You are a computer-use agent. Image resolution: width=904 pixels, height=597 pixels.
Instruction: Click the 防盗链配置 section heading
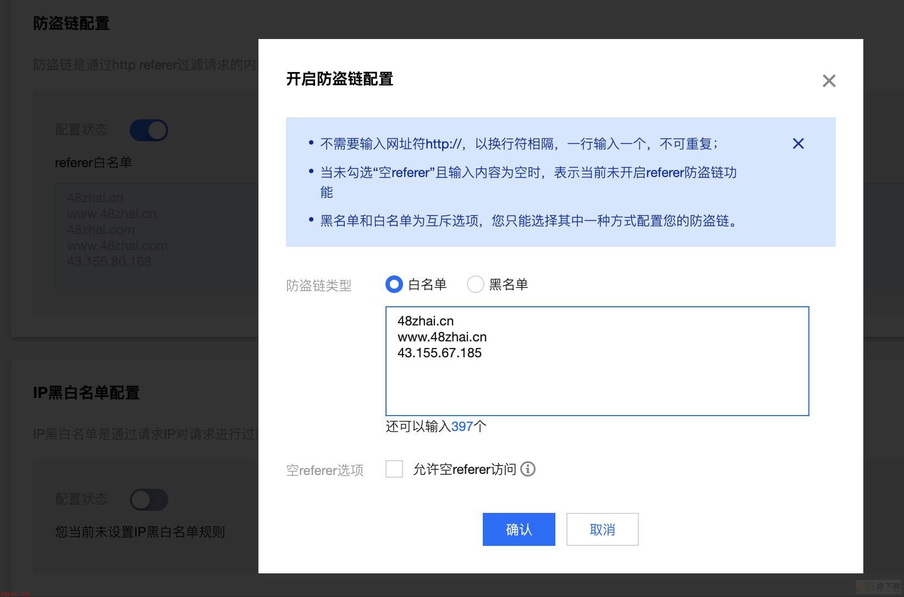(x=71, y=23)
